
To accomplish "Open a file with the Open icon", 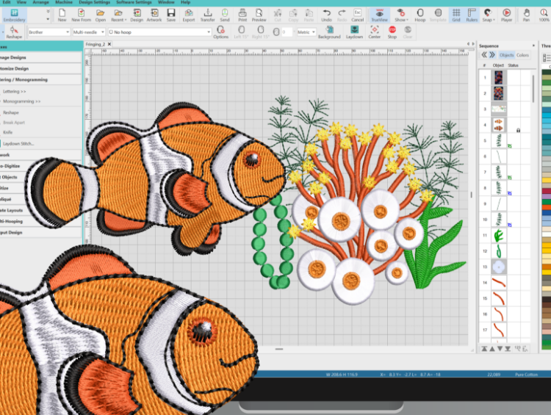I will click(x=100, y=15).
